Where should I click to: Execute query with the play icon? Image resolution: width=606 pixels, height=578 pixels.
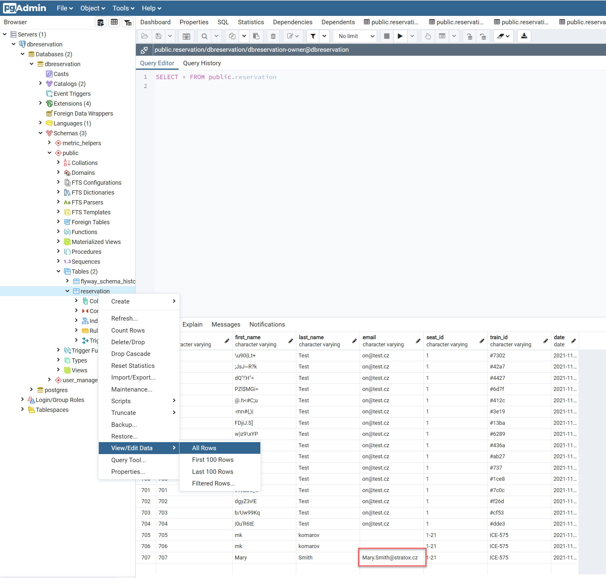pyautogui.click(x=400, y=36)
